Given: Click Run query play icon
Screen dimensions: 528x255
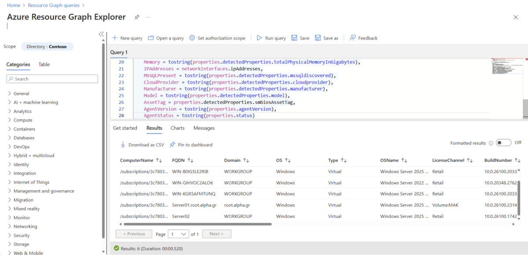Looking at the screenshot, I should (260, 38).
